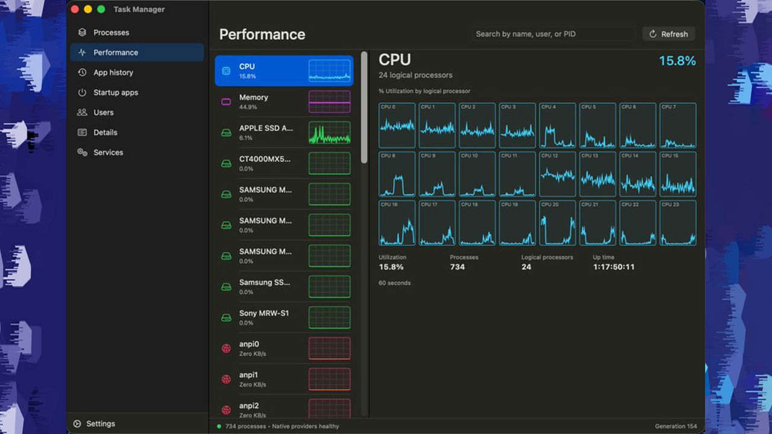Image resolution: width=772 pixels, height=434 pixels.
Task: Click the Memory module icon
Action: click(226, 102)
